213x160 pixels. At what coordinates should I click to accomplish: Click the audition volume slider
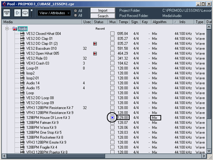31,13
